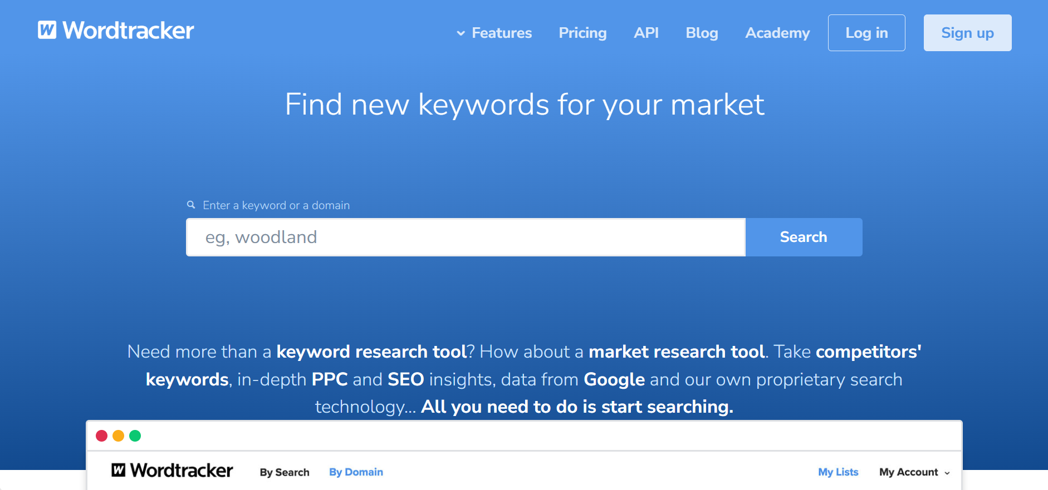Click the yellow dot in the preview window
The height and width of the screenshot is (490, 1048).
click(x=118, y=435)
